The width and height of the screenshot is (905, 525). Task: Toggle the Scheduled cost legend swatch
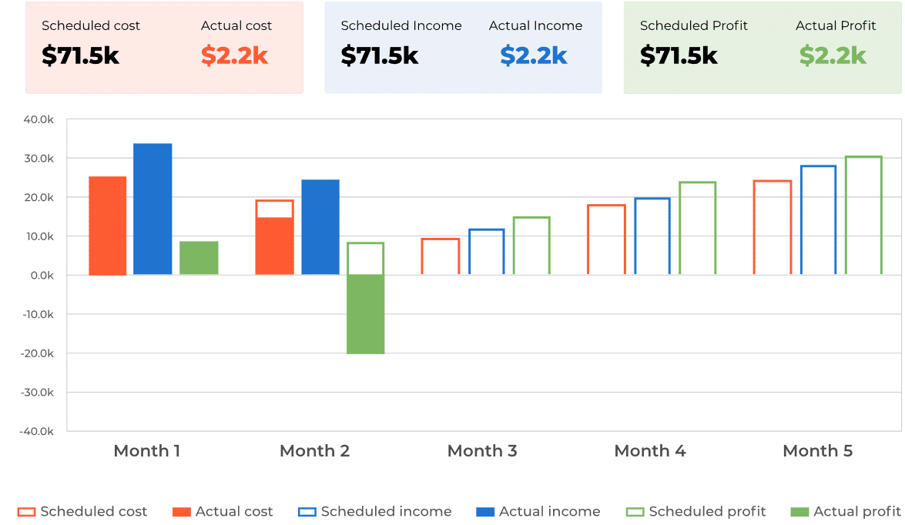pyautogui.click(x=26, y=512)
